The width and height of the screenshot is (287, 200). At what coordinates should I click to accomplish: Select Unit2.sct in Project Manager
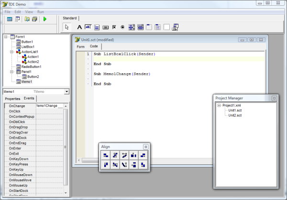pyautogui.click(x=235, y=115)
